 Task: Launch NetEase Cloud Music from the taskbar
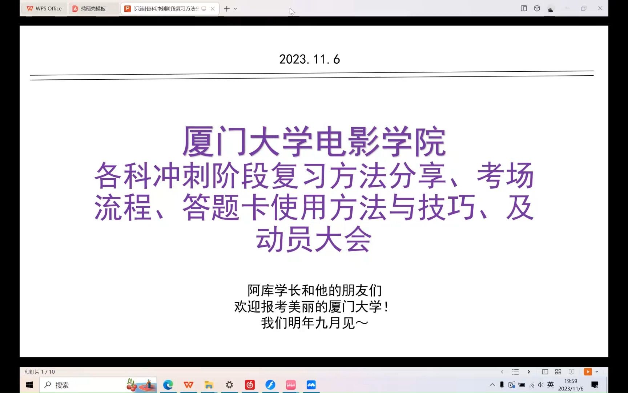pyautogui.click(x=250, y=385)
